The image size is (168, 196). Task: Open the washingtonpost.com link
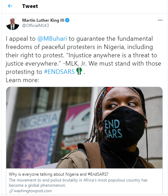click(33, 191)
